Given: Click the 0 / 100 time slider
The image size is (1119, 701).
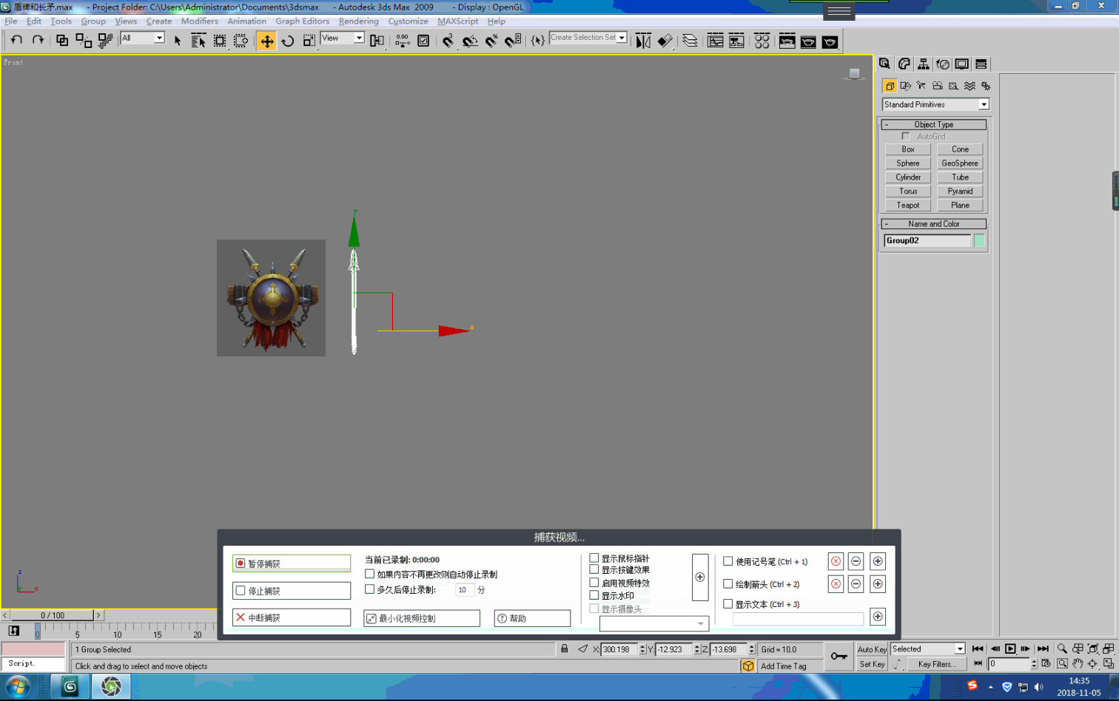Looking at the screenshot, I should [x=53, y=615].
